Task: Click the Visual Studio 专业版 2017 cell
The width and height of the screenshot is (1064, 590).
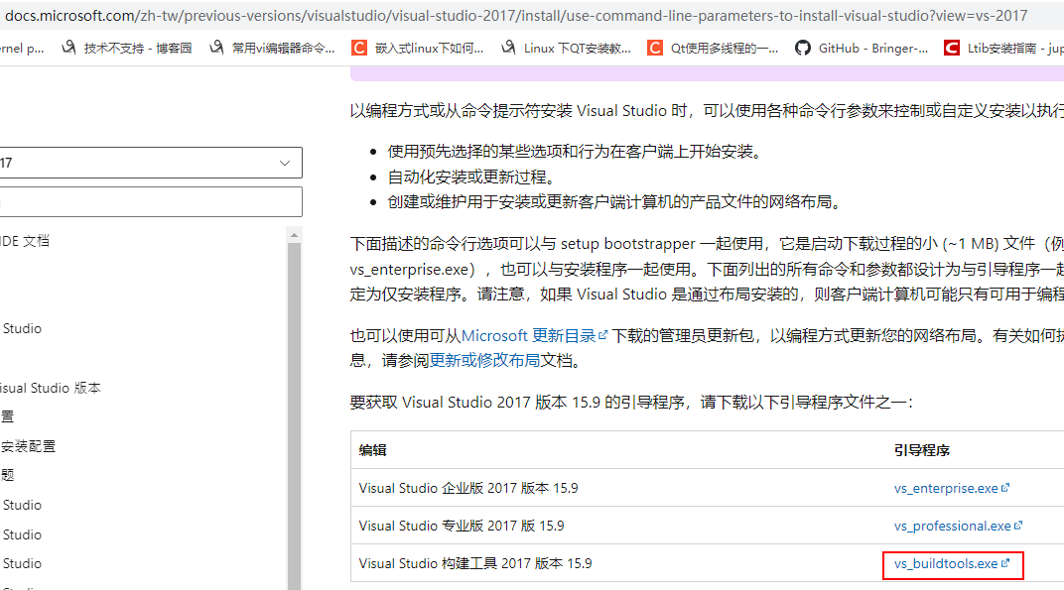Action: 462,527
